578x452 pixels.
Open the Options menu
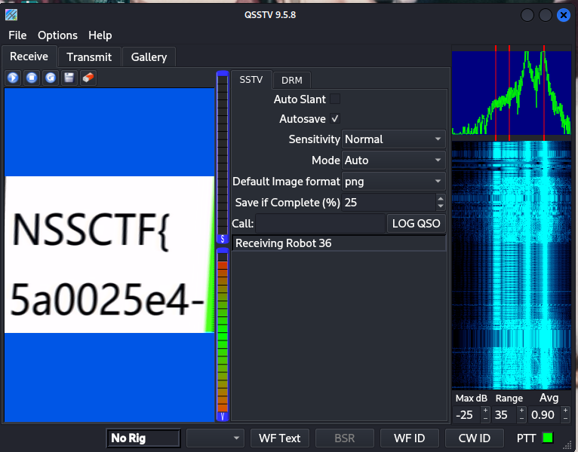pos(57,35)
